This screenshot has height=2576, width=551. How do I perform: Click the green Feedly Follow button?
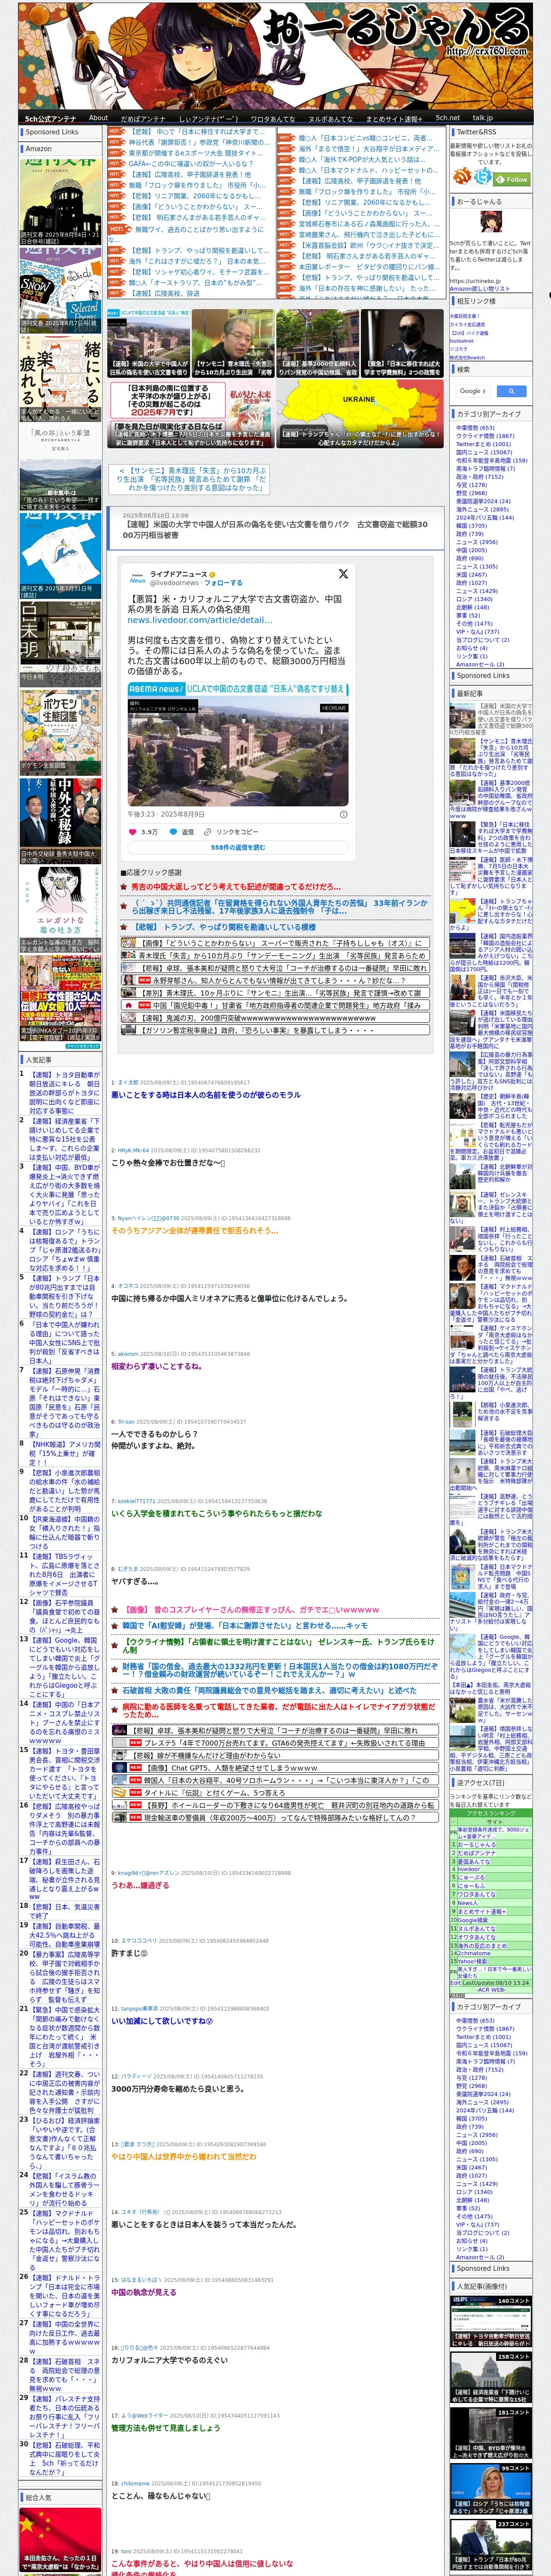click(x=513, y=180)
